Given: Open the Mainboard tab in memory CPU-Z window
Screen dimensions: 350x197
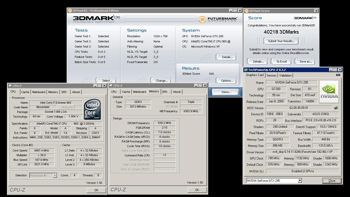Looking at the screenshot, I should click(139, 92).
